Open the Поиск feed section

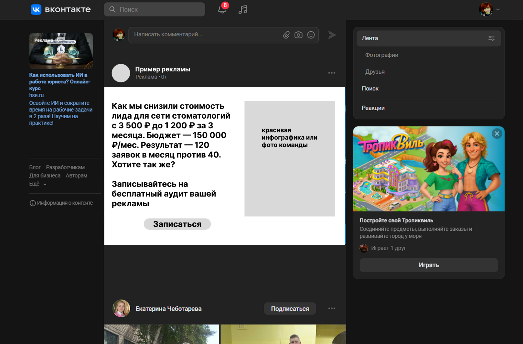(370, 89)
